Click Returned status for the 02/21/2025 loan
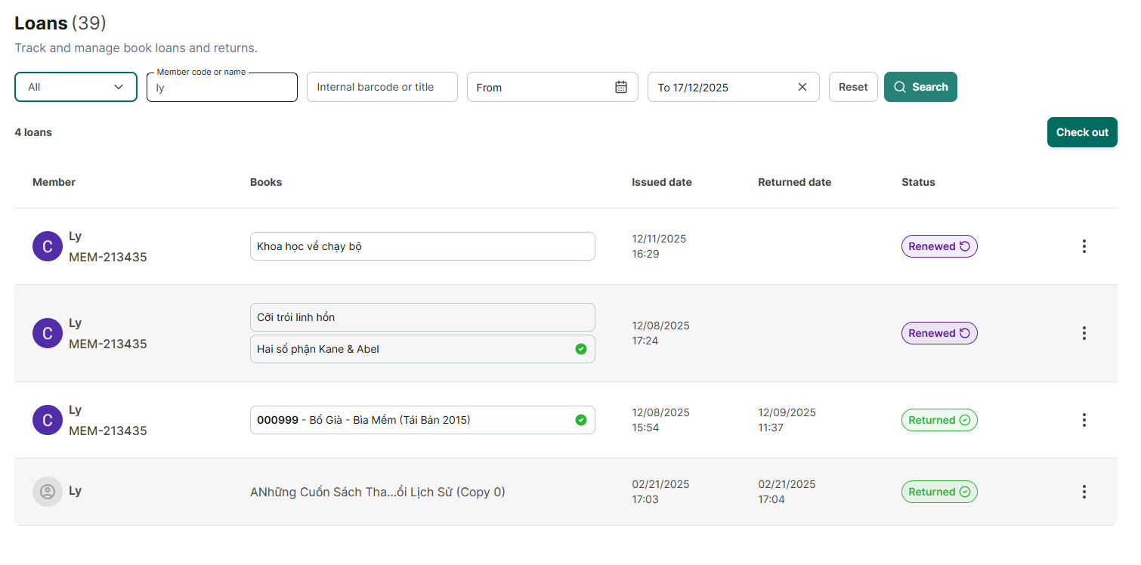Image resolution: width=1141 pixels, height=565 pixels. click(939, 492)
